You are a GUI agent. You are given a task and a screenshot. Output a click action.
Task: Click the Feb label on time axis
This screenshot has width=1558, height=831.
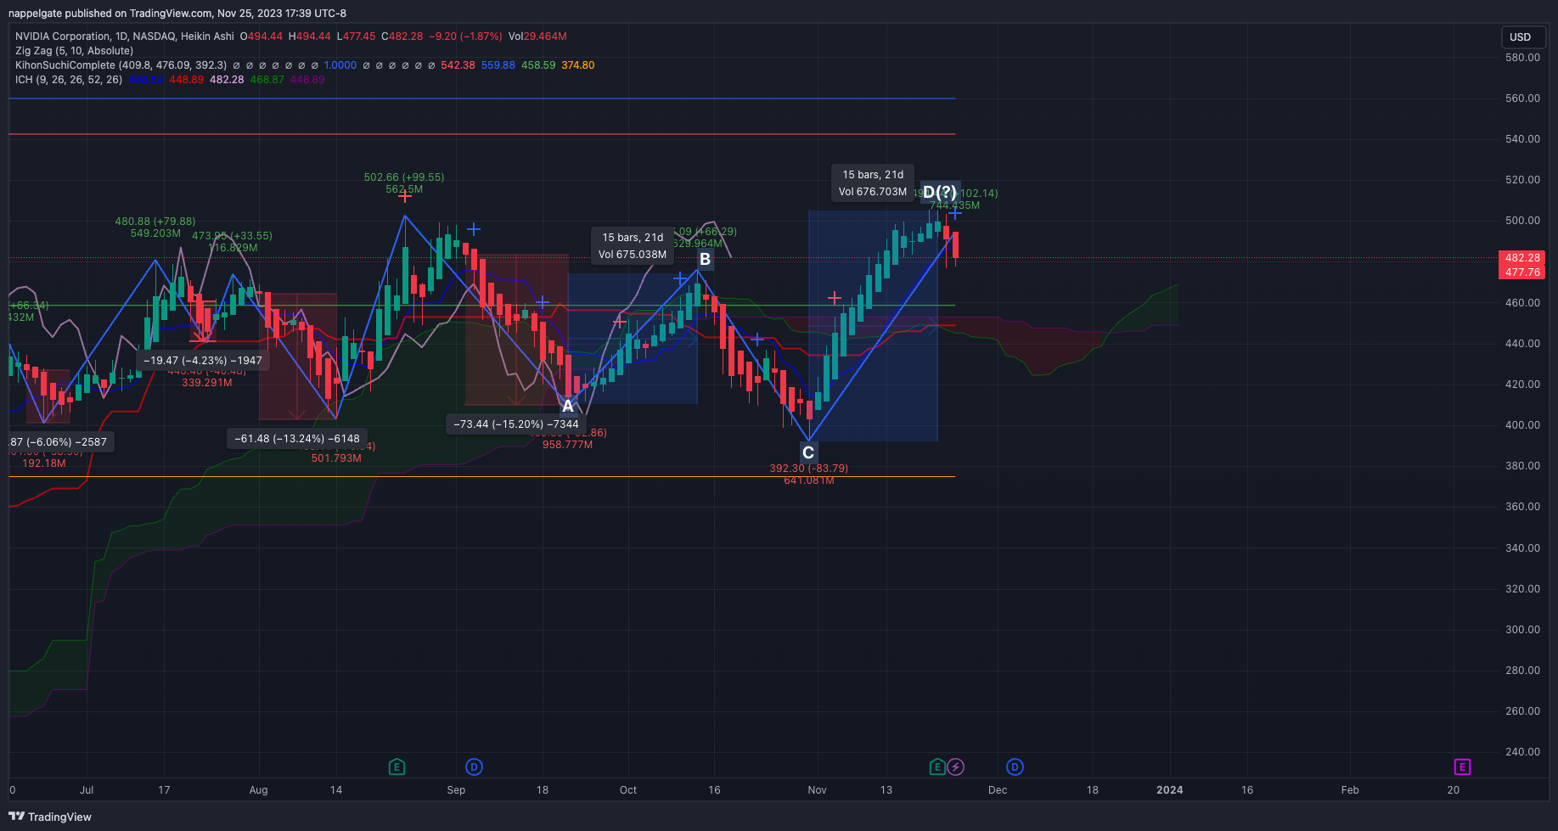pyautogui.click(x=1350, y=790)
